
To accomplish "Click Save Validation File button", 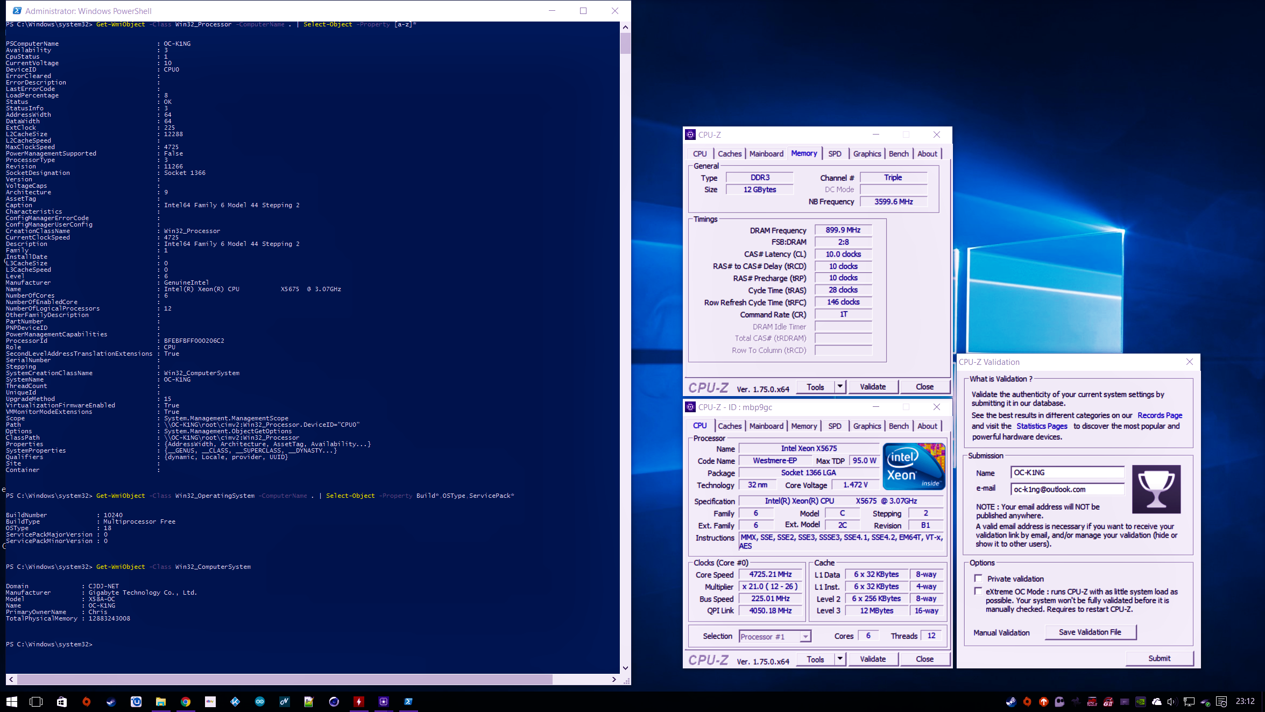I will [1090, 632].
